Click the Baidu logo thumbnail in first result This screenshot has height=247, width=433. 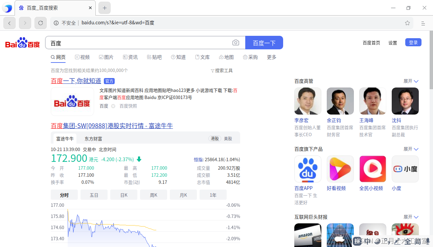tap(72, 102)
